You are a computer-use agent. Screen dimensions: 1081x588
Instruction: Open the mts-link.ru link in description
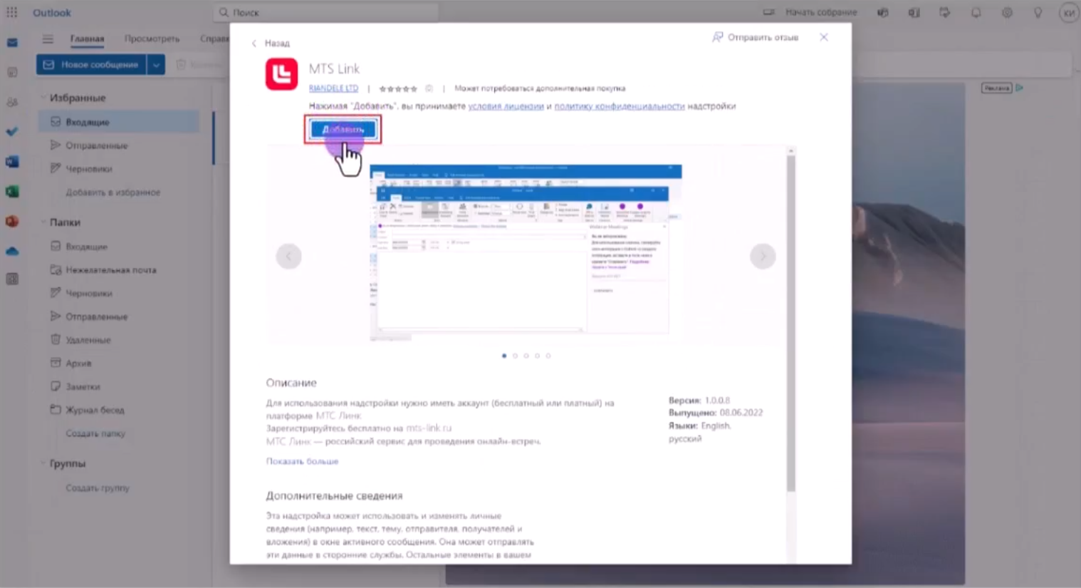pos(429,428)
